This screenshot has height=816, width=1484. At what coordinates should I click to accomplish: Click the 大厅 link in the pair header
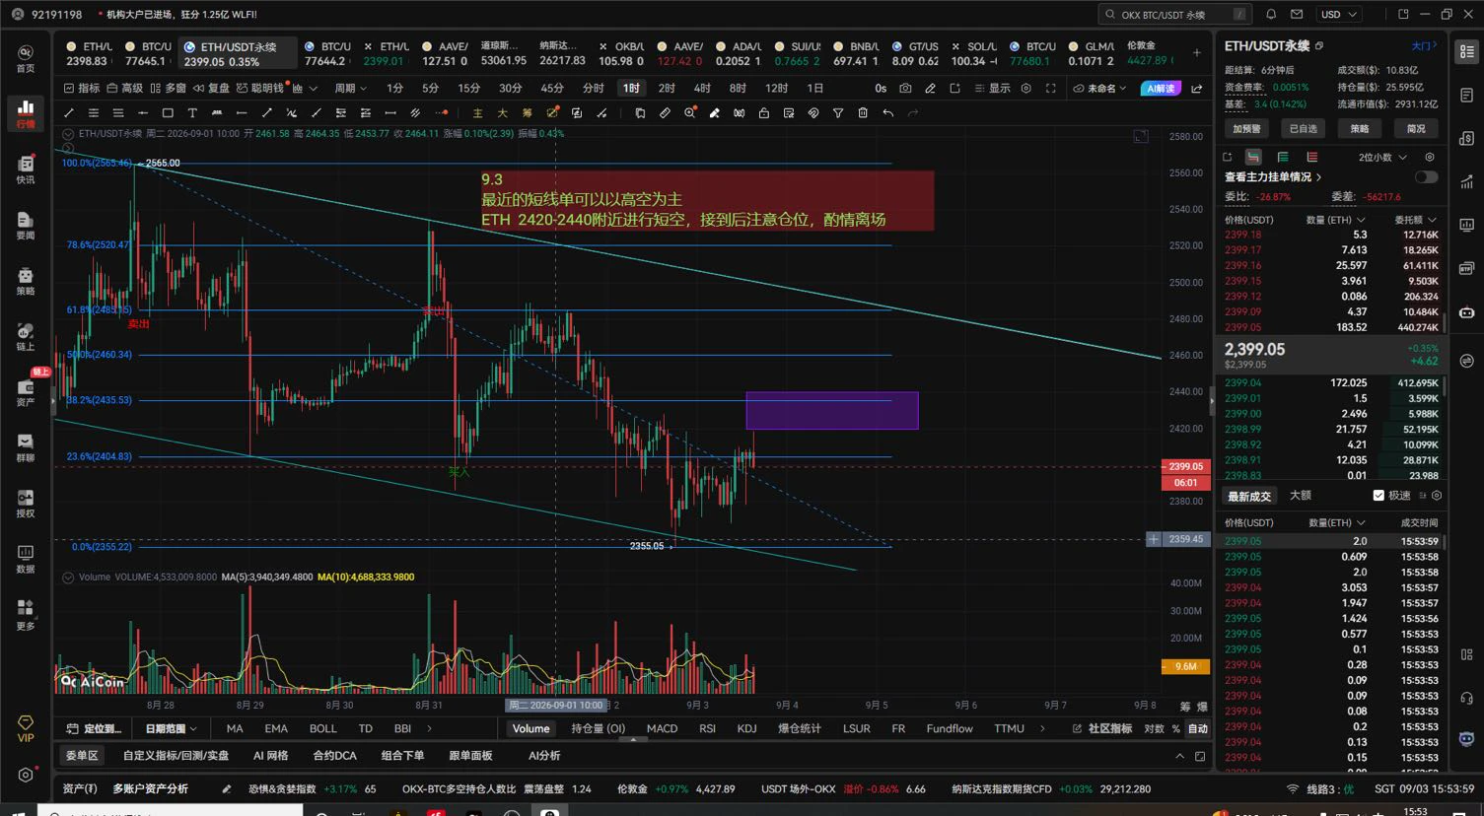[1425, 46]
